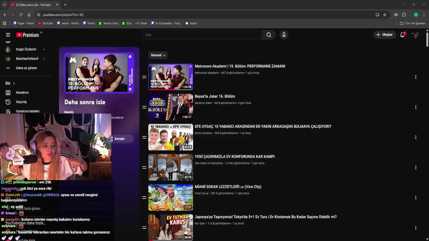429x241 pixels.
Task: Open Tüm Yer İşaretleri bookmarks folder
Action: [x=413, y=23]
